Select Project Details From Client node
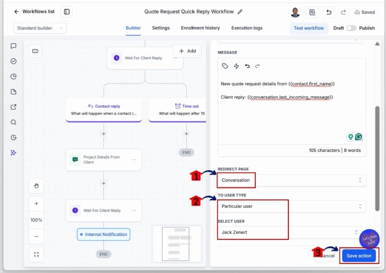The image size is (386, 273). (x=104, y=160)
